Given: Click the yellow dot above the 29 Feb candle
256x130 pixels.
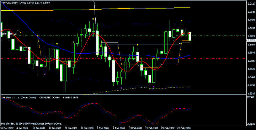Looking at the screenshot, I should click(x=182, y=21).
